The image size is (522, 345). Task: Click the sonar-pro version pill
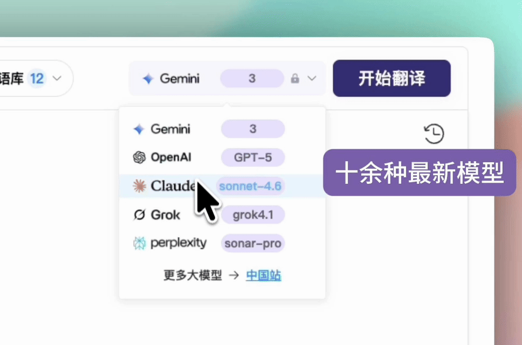tap(253, 243)
